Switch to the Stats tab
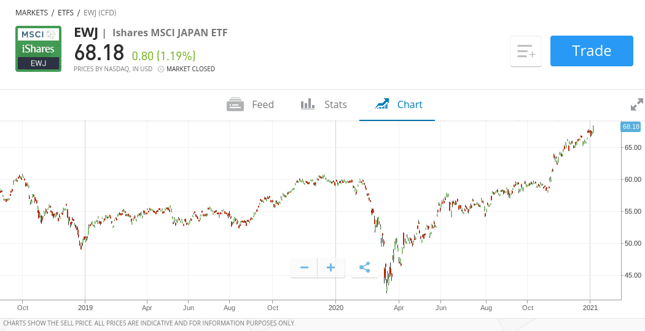The image size is (645, 331). (x=324, y=104)
